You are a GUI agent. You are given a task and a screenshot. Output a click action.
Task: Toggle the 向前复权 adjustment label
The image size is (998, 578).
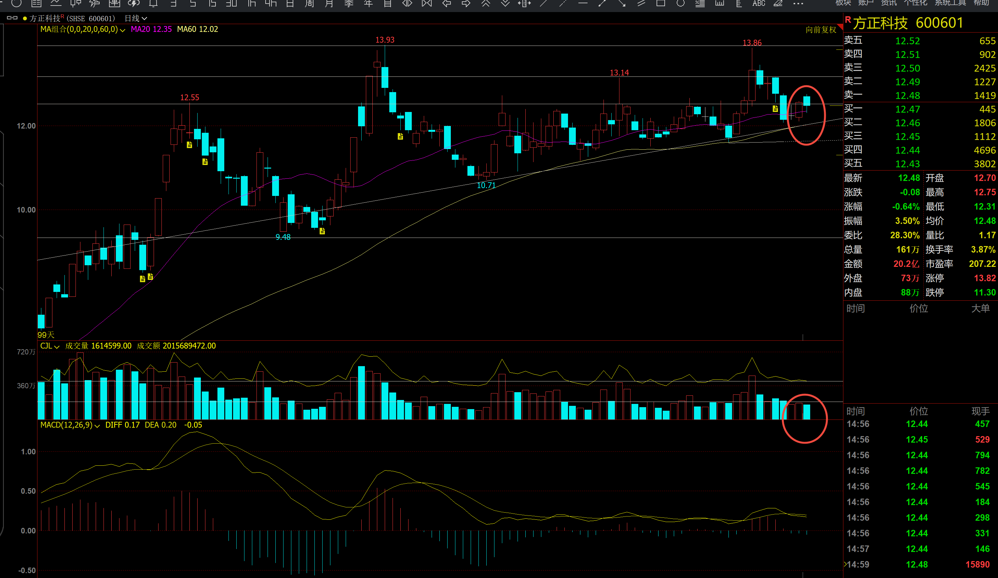(x=821, y=30)
